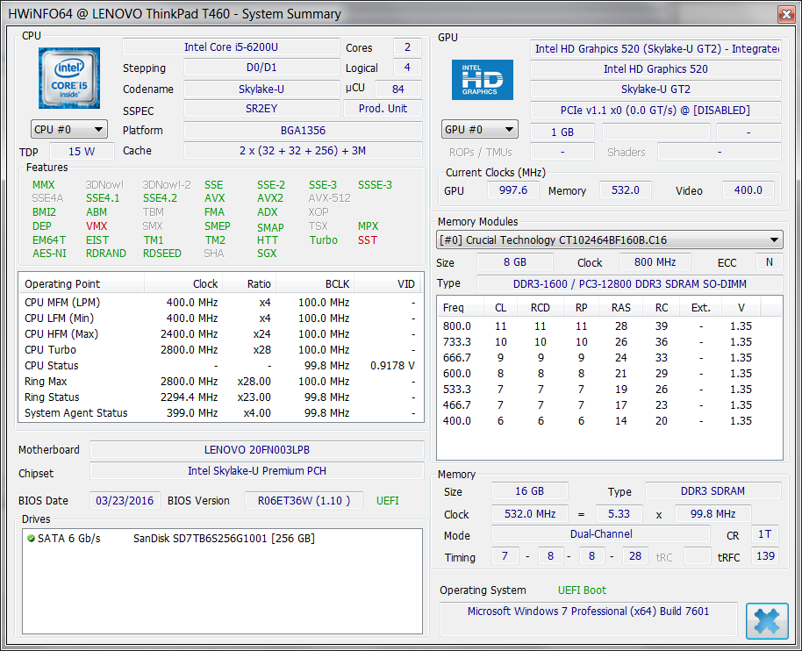802x651 pixels.
Task: Click the BIOS date 03/23/2016
Action: [x=125, y=501]
